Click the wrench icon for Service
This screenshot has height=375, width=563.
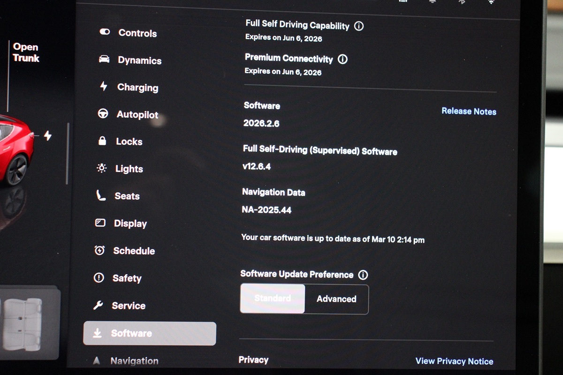pos(98,305)
